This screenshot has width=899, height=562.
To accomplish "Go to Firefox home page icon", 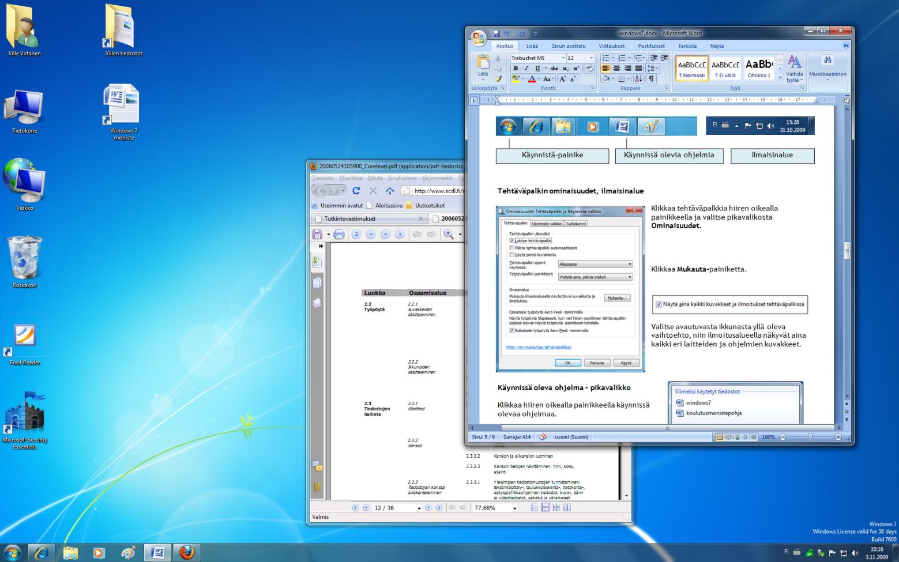I will coord(390,191).
